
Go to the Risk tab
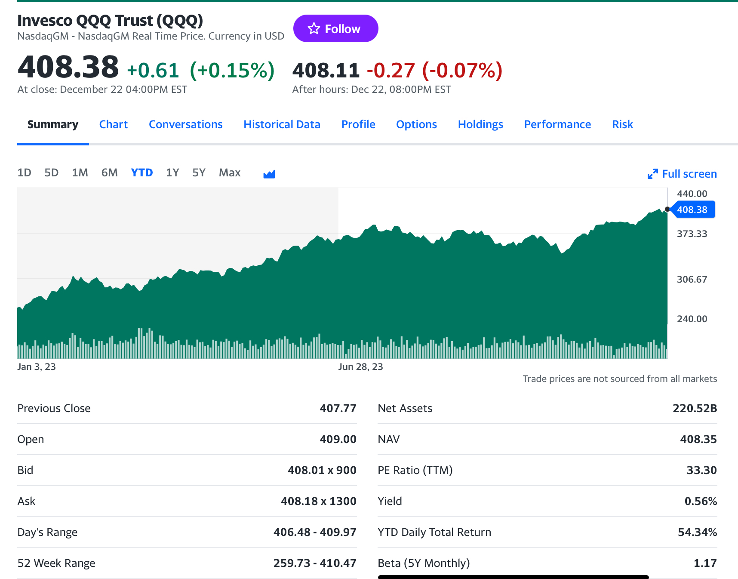pos(622,124)
